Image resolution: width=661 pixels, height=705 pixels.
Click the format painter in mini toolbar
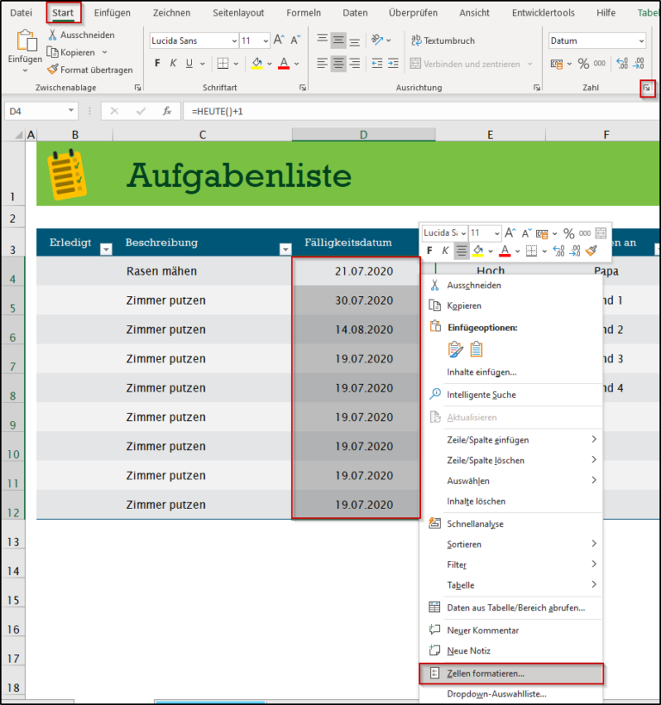click(x=590, y=250)
